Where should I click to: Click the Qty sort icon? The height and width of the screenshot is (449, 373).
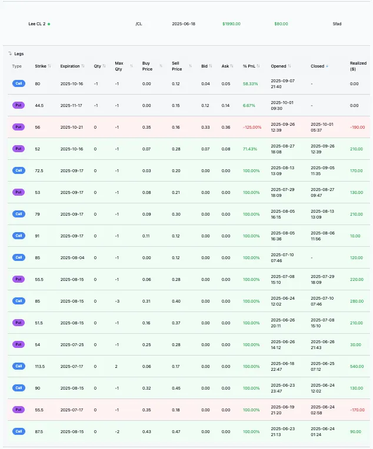pos(104,66)
